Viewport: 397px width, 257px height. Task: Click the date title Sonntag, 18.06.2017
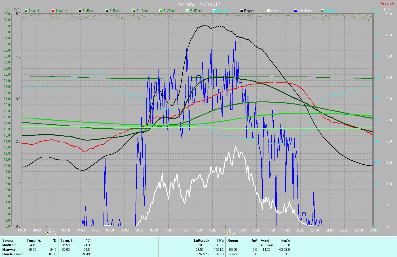199,4
